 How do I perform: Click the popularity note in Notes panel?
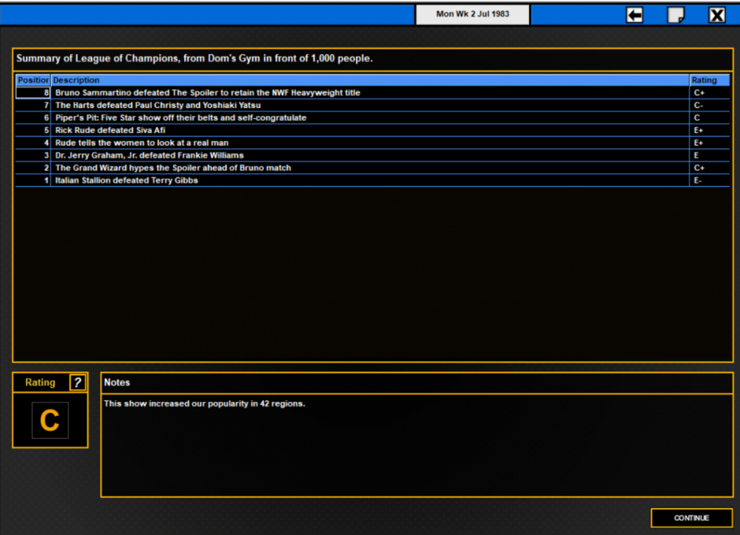point(204,403)
